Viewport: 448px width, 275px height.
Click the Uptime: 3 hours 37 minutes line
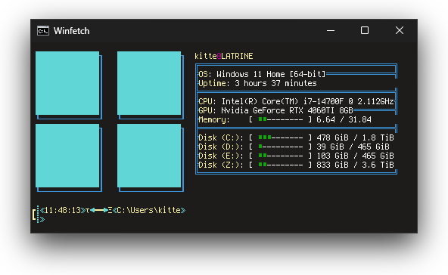click(257, 83)
